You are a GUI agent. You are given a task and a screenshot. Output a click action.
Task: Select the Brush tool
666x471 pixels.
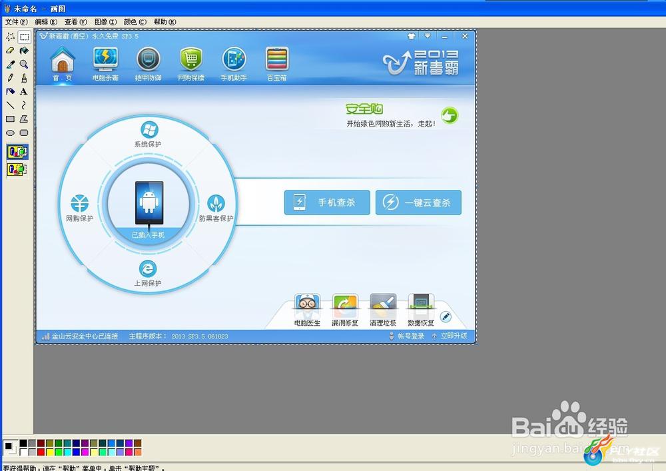pos(24,78)
